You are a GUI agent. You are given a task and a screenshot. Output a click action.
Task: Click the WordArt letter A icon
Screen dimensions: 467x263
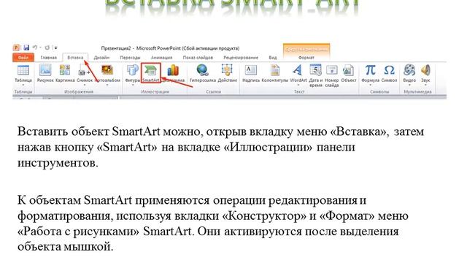click(298, 70)
